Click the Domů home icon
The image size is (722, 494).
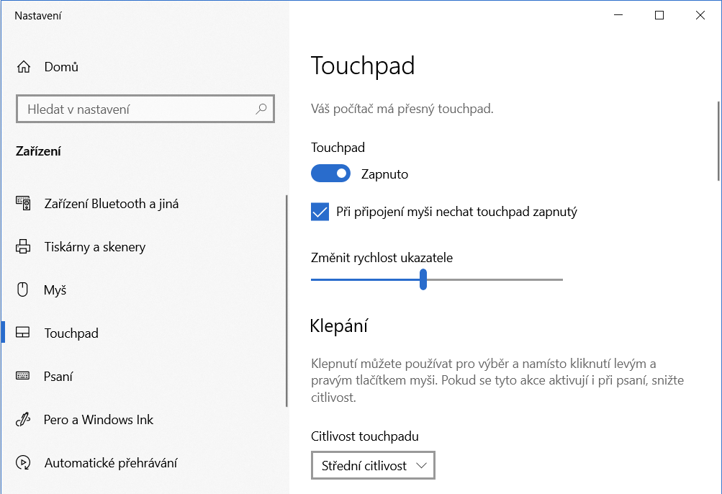tap(24, 67)
